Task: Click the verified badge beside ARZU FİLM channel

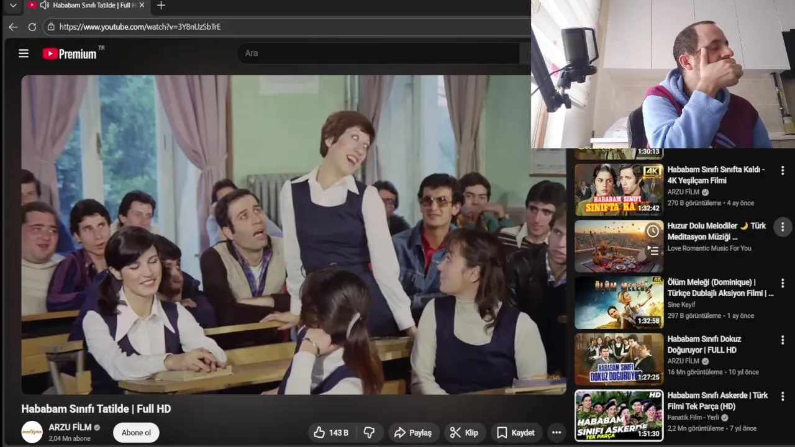Action: tap(97, 428)
